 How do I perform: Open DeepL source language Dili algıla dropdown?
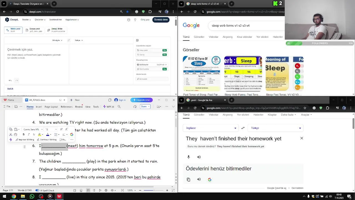pos(57,40)
